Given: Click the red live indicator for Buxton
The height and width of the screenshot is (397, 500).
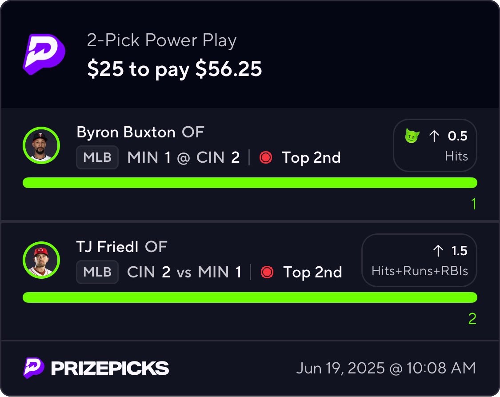Looking at the screenshot, I should (x=266, y=157).
